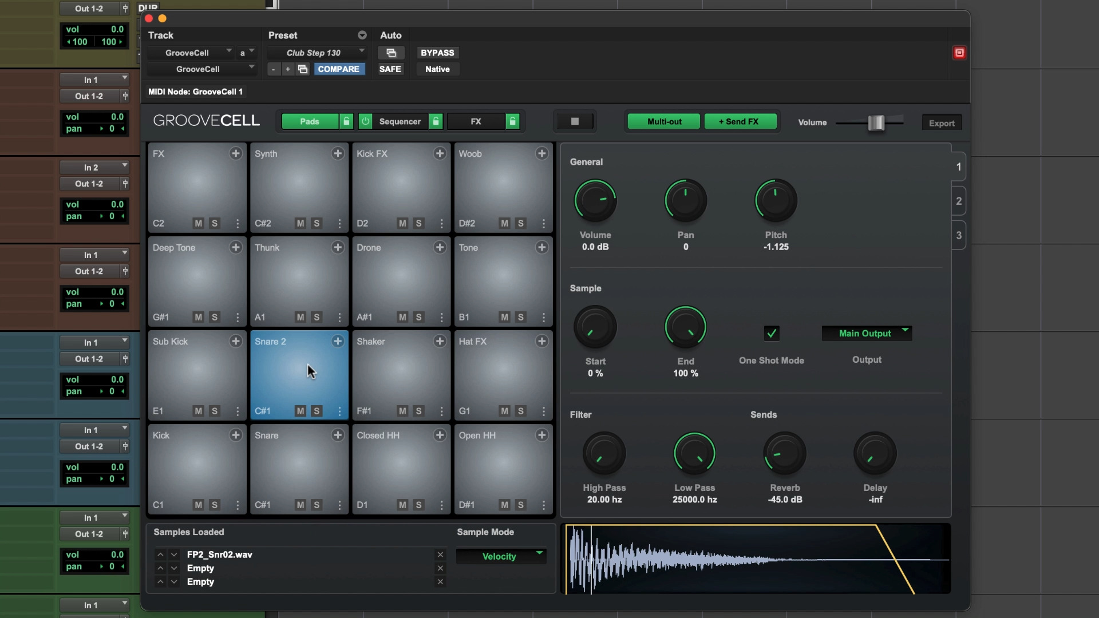Toggle the One Shot Mode checkbox
Viewport: 1099px width, 618px height.
772,333
